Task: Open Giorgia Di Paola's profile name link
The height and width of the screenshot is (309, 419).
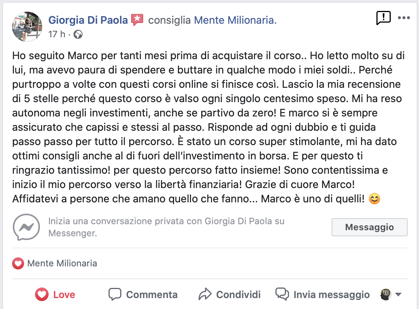Action: pyautogui.click(x=88, y=20)
